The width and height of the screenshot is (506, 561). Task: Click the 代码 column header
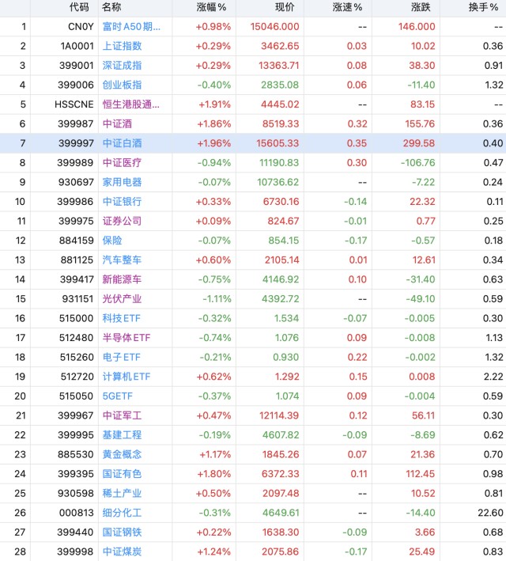point(79,7)
